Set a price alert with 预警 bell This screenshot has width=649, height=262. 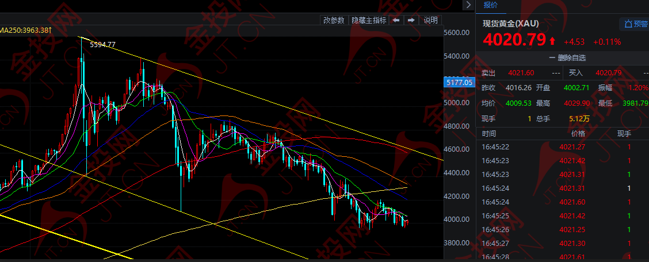635,24
